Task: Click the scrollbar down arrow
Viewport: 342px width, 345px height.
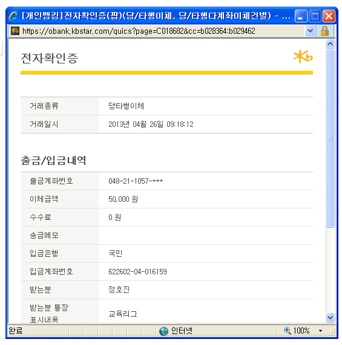Action: pyautogui.click(x=330, y=317)
